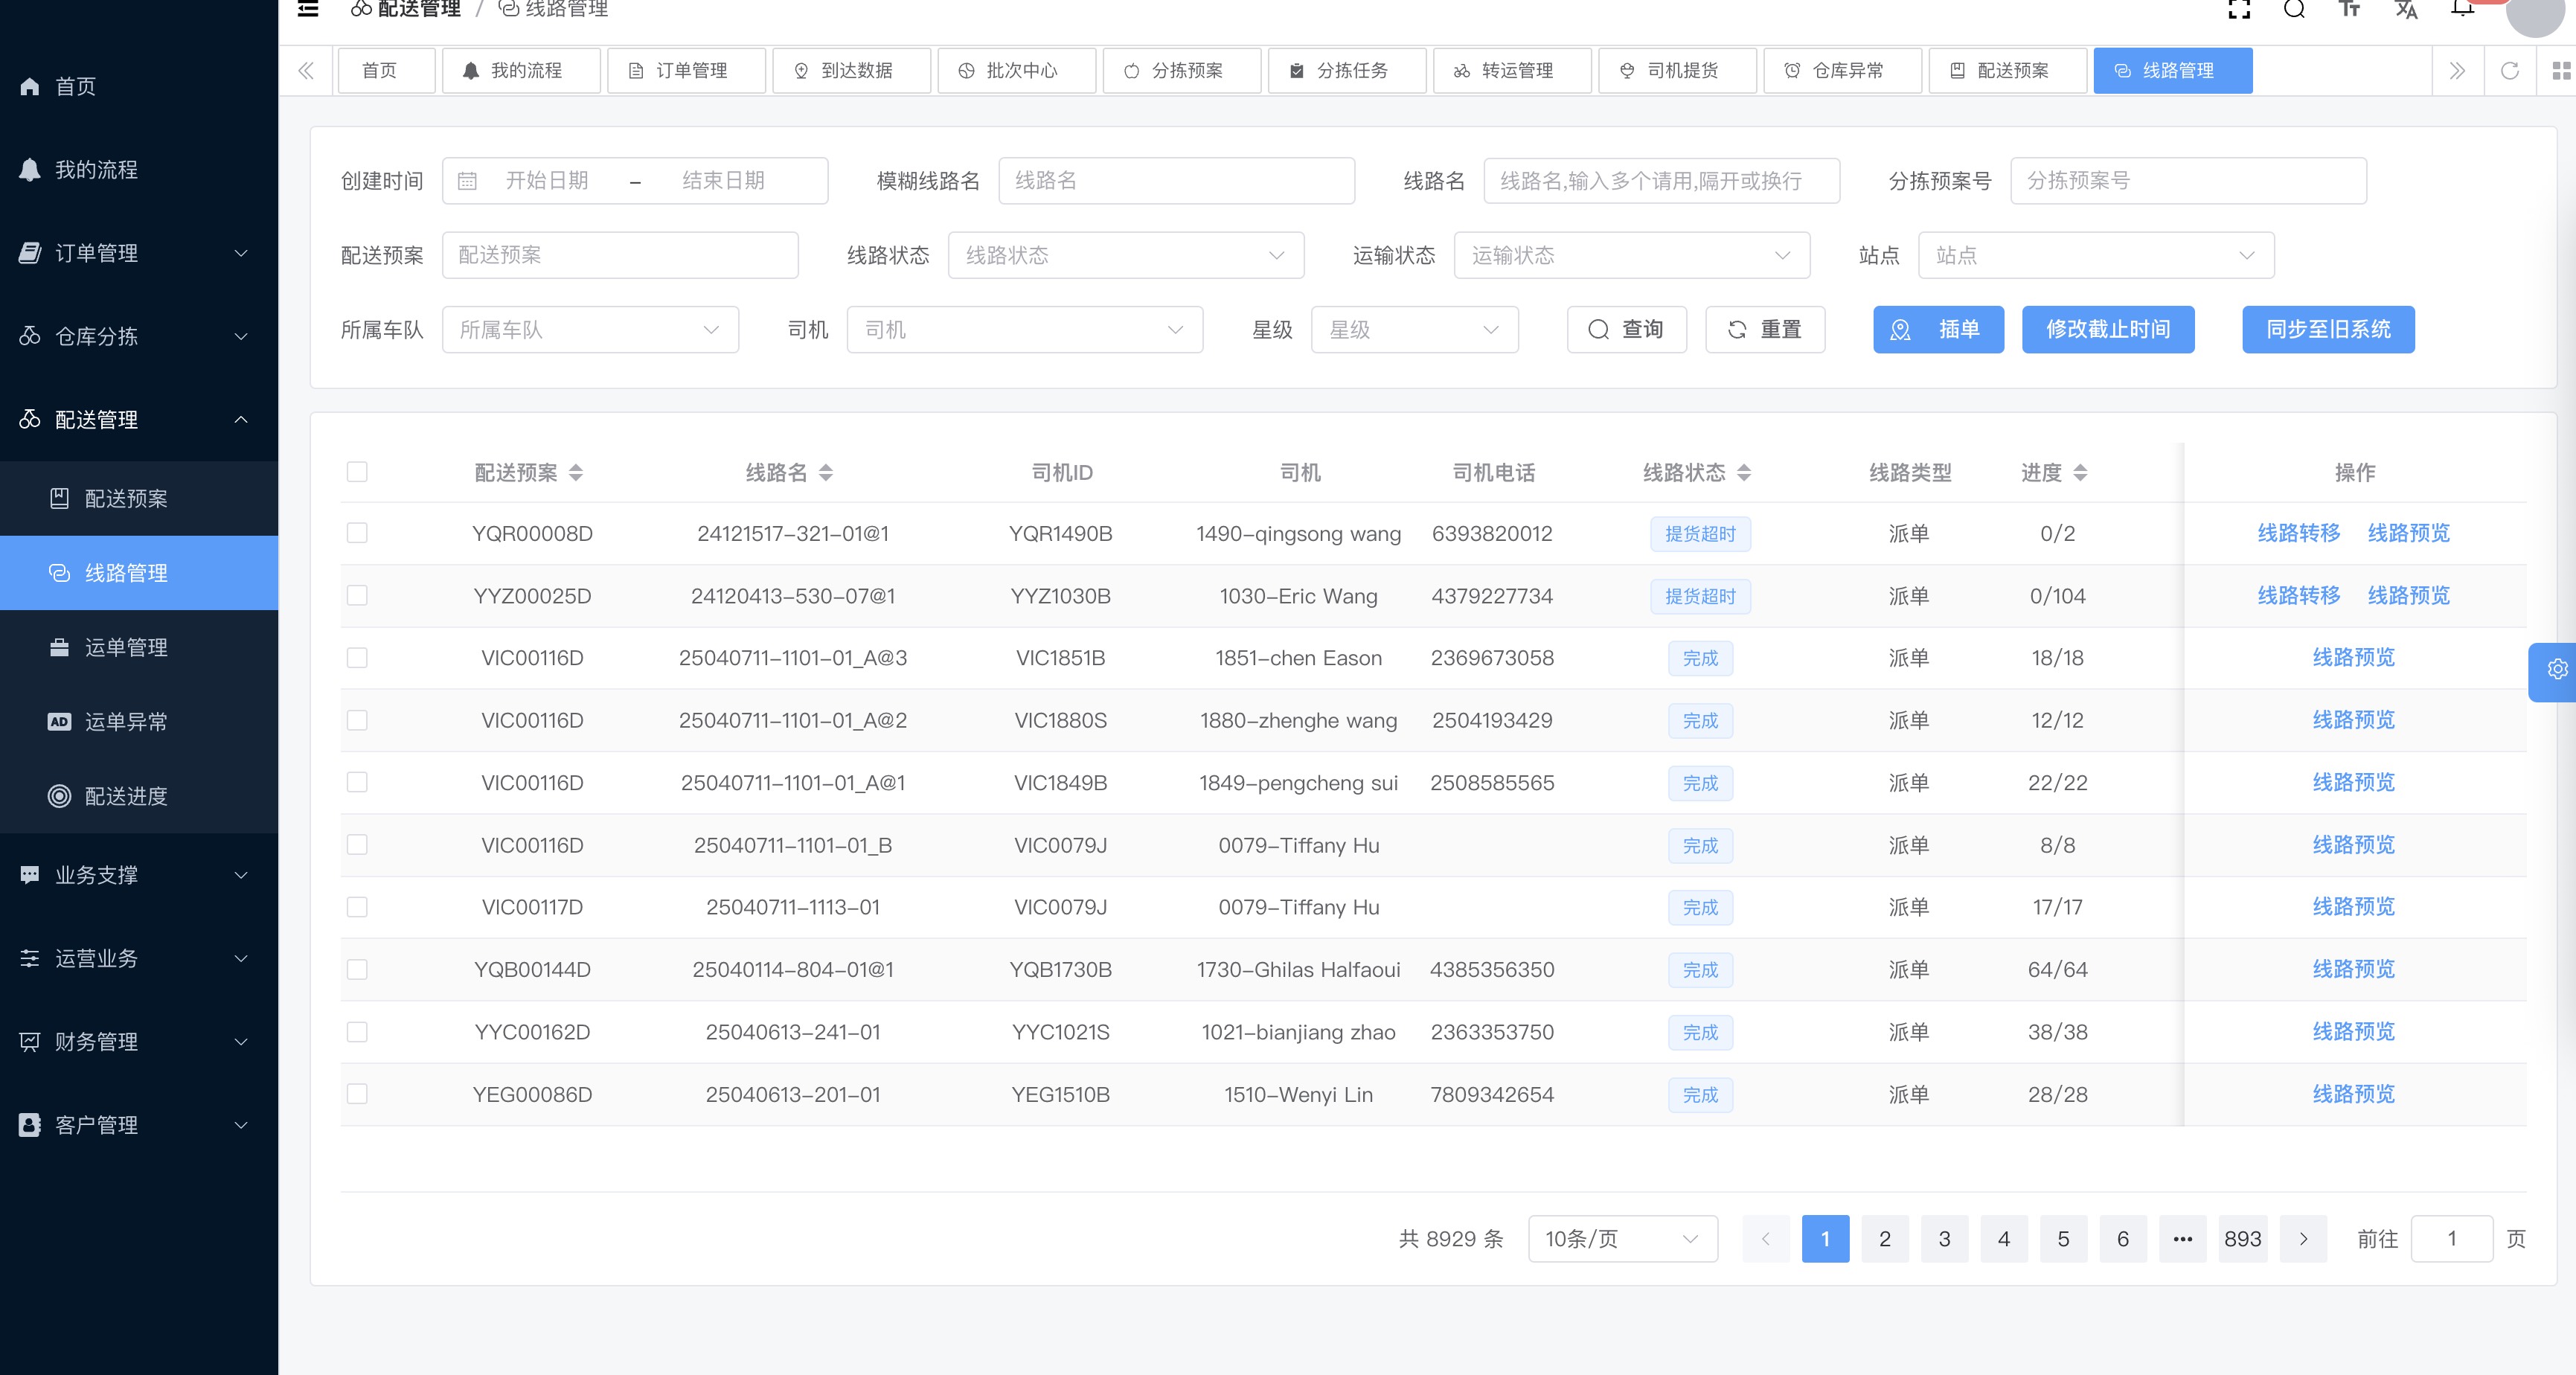
Task: Open 运单管理 in the sidebar
Action: tap(126, 648)
